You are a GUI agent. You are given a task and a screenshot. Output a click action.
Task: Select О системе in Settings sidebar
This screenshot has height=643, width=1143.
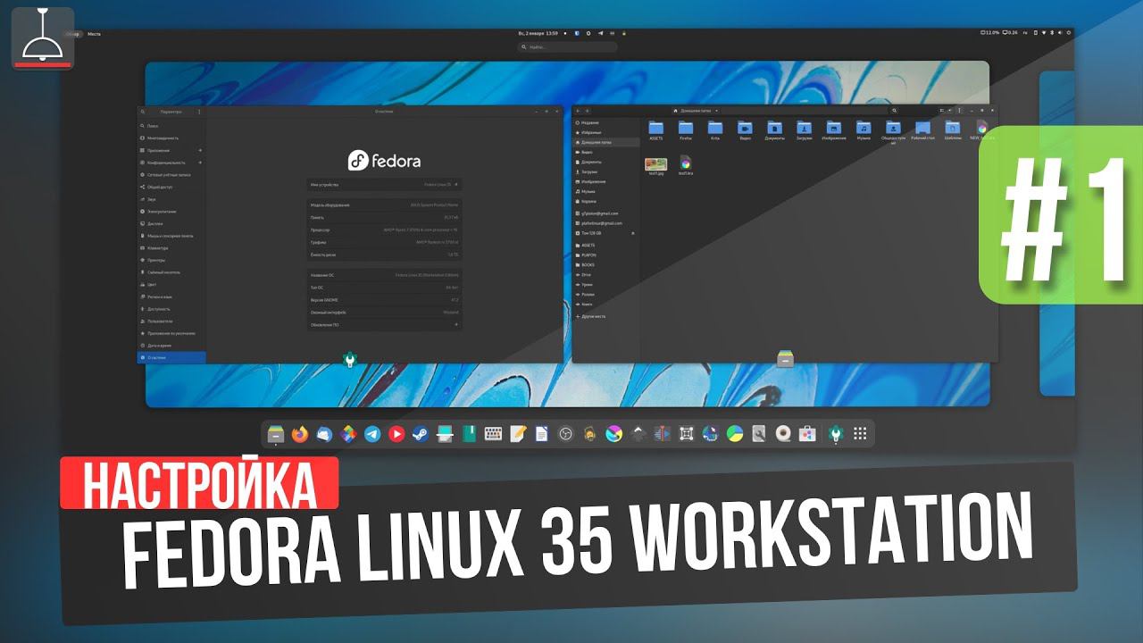(171, 357)
